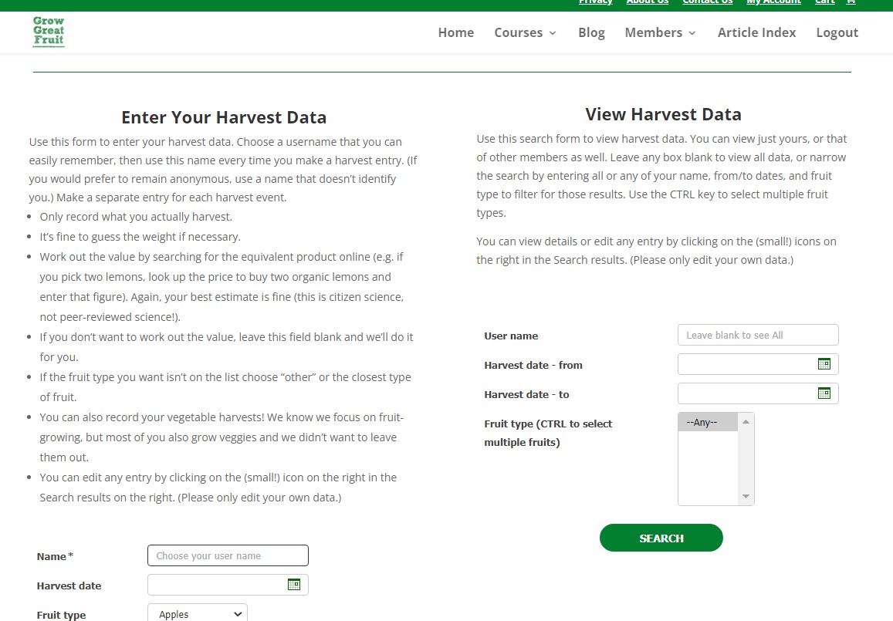Click the Grow Great Fruit logo
Screen dimensions: 893x621
(x=49, y=32)
